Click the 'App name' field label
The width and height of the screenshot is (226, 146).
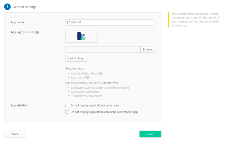pyautogui.click(x=17, y=22)
